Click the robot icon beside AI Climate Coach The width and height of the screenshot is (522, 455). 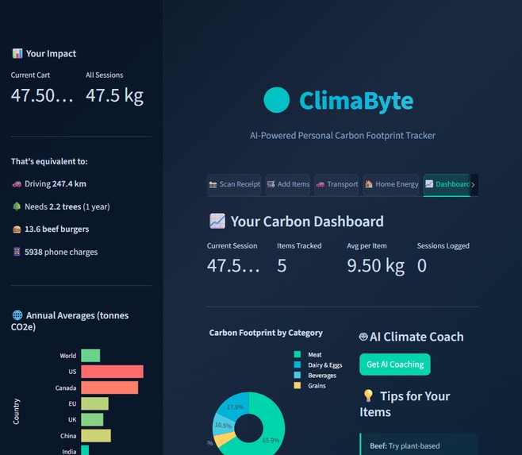[363, 337]
